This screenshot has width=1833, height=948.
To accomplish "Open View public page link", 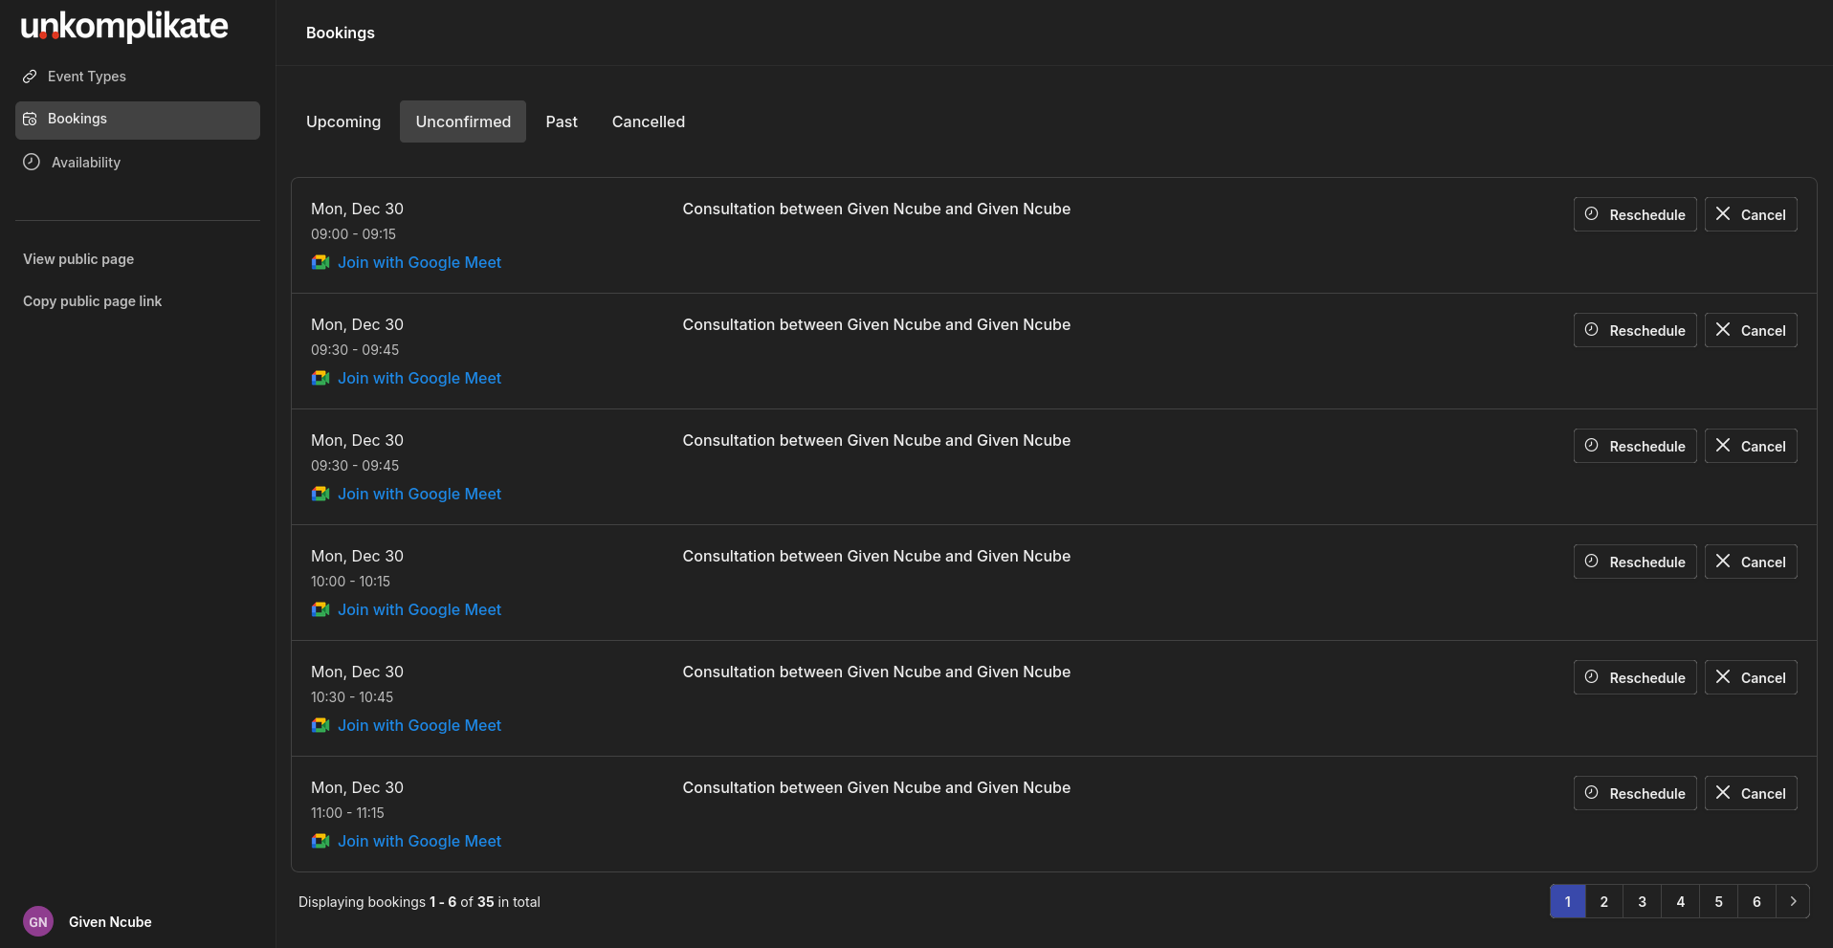I will tap(78, 259).
